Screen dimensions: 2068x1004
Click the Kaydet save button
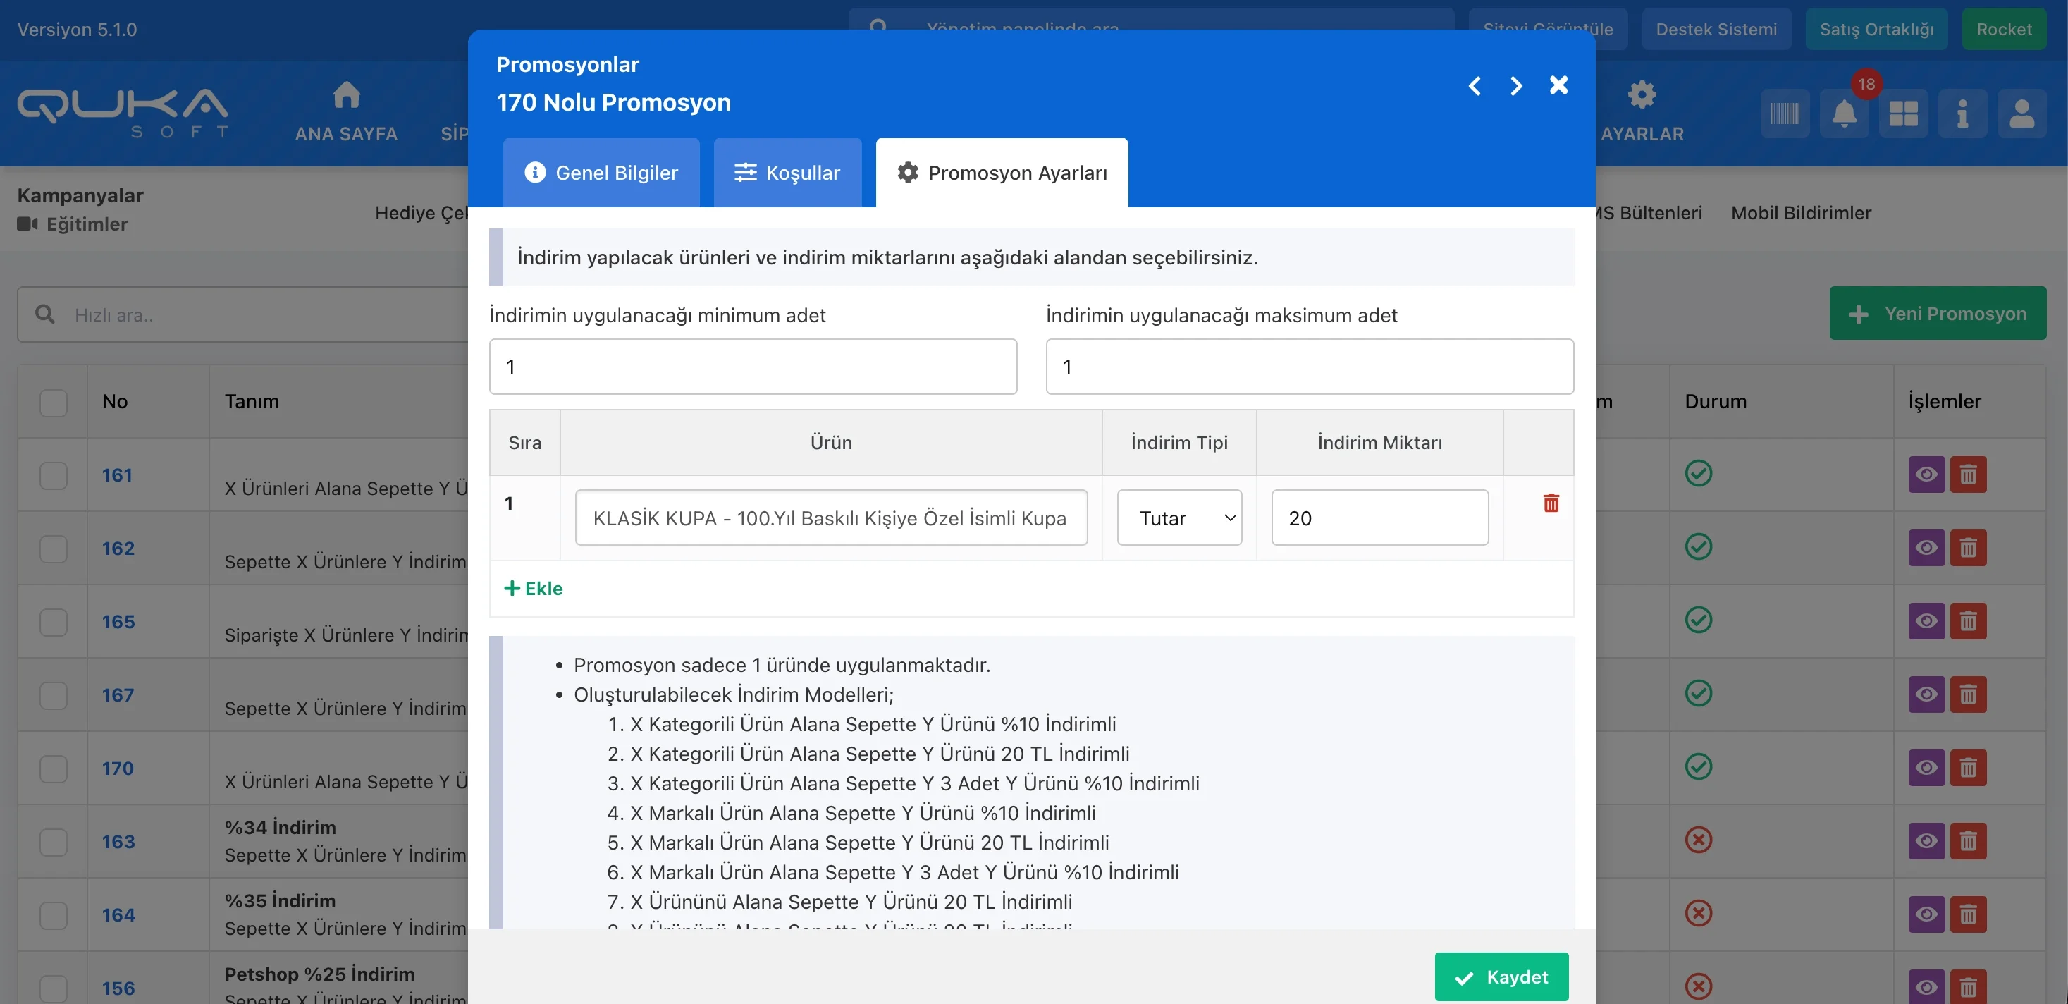1501,977
